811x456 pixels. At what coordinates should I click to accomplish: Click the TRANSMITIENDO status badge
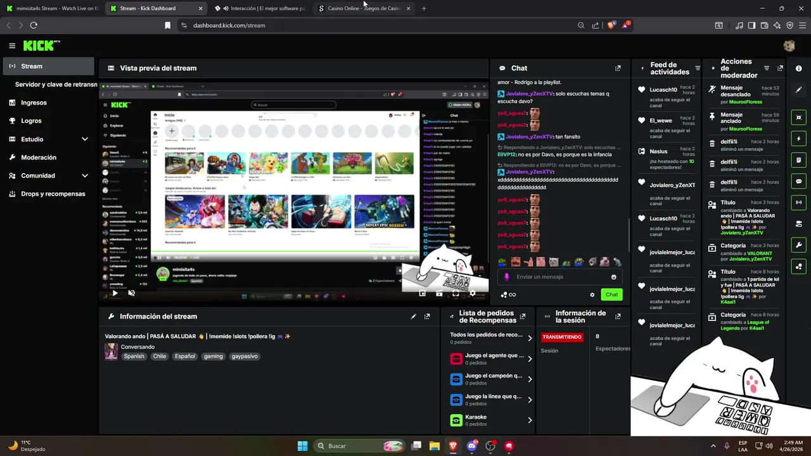[562, 337]
